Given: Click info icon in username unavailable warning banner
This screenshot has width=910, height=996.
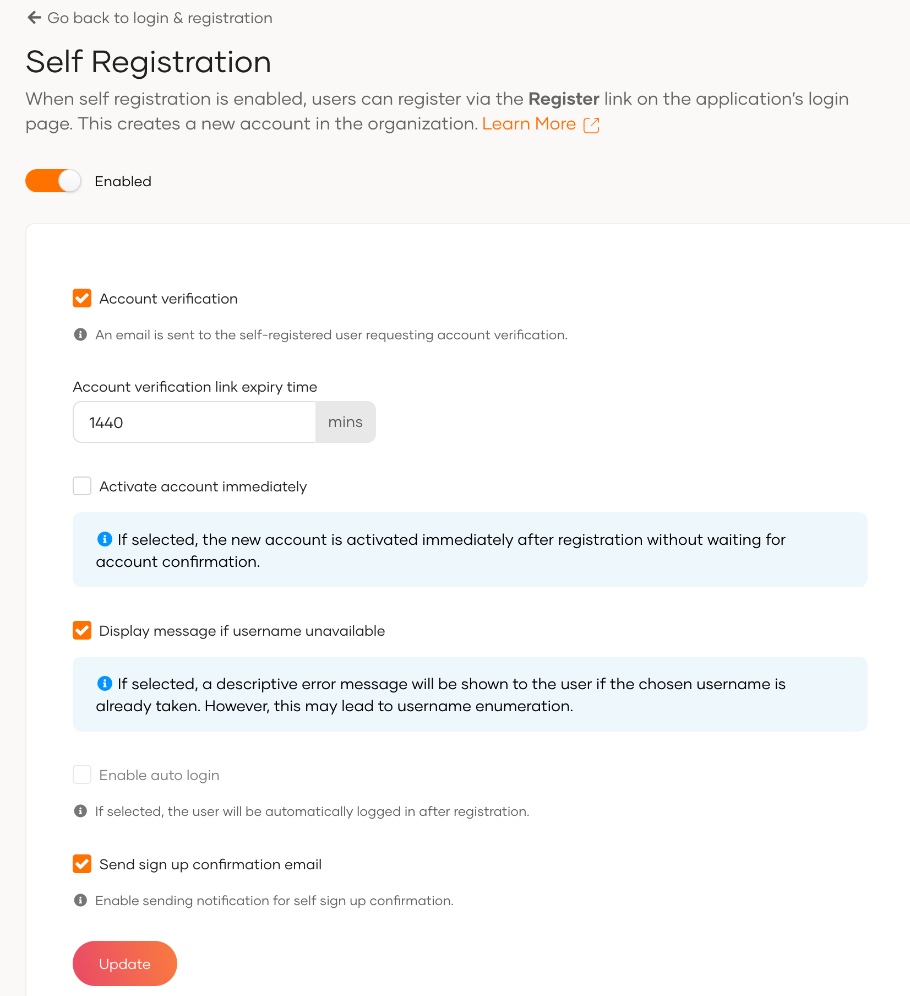Looking at the screenshot, I should [x=104, y=684].
